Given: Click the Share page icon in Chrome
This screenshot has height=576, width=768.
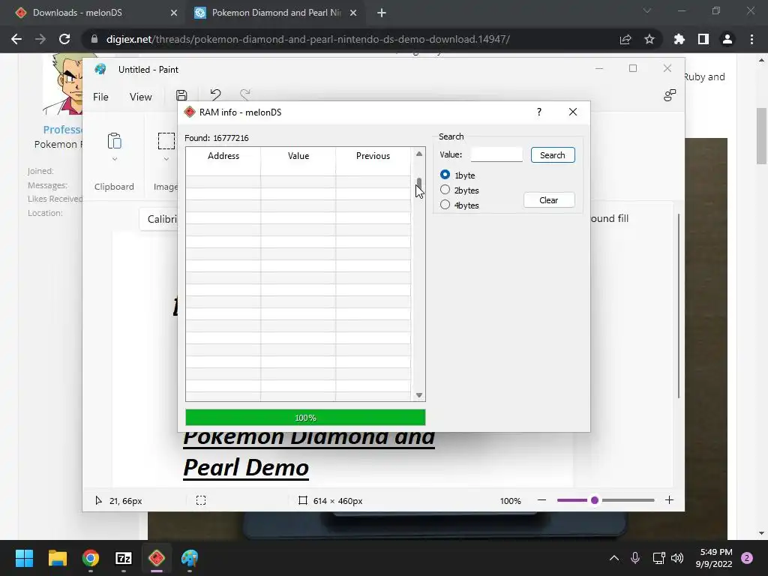Looking at the screenshot, I should point(625,39).
